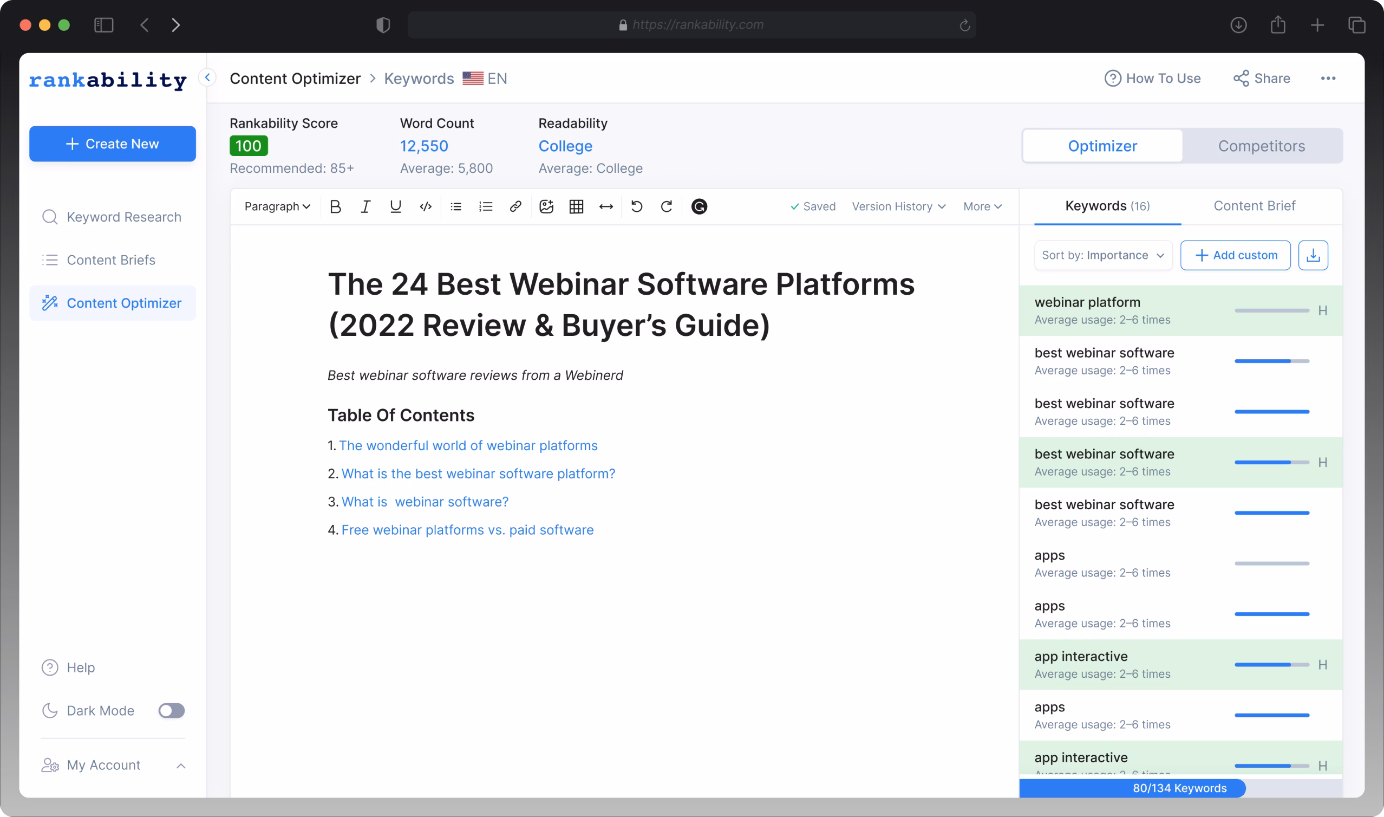
Task: Insert a table in the editor
Action: (x=576, y=206)
